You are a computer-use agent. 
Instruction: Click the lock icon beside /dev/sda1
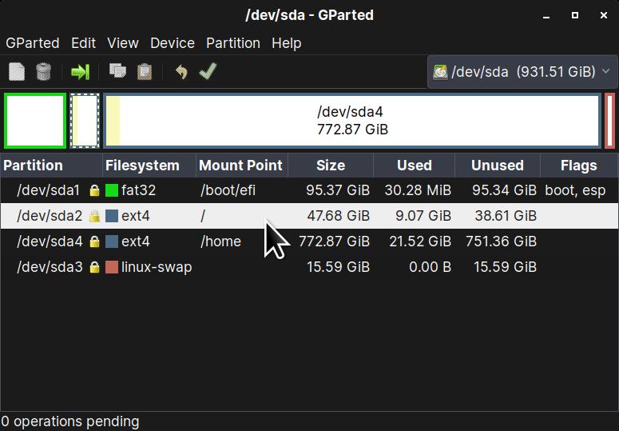(95, 191)
